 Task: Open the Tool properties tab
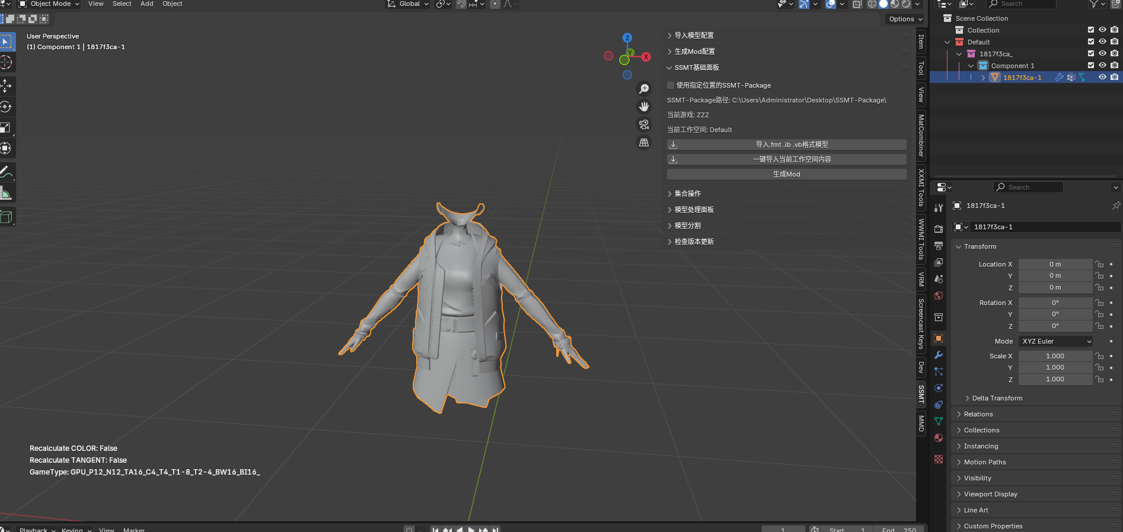click(939, 208)
